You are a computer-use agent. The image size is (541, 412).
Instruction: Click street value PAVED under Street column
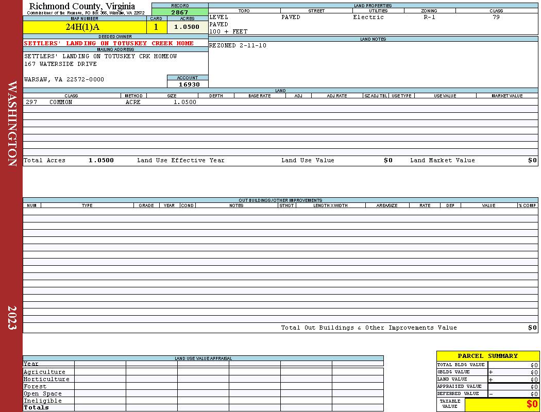click(291, 17)
